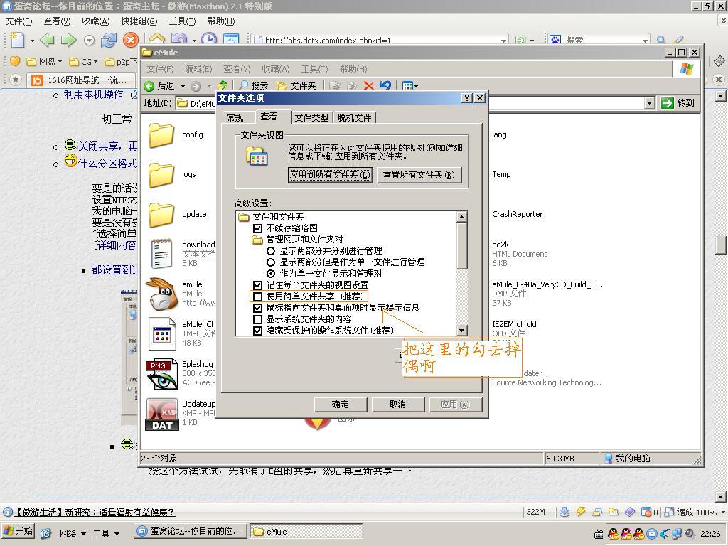Viewport: 728px width, 546px height.
Task: Open the '利用本机操作' link on the page
Action: pyautogui.click(x=93, y=95)
